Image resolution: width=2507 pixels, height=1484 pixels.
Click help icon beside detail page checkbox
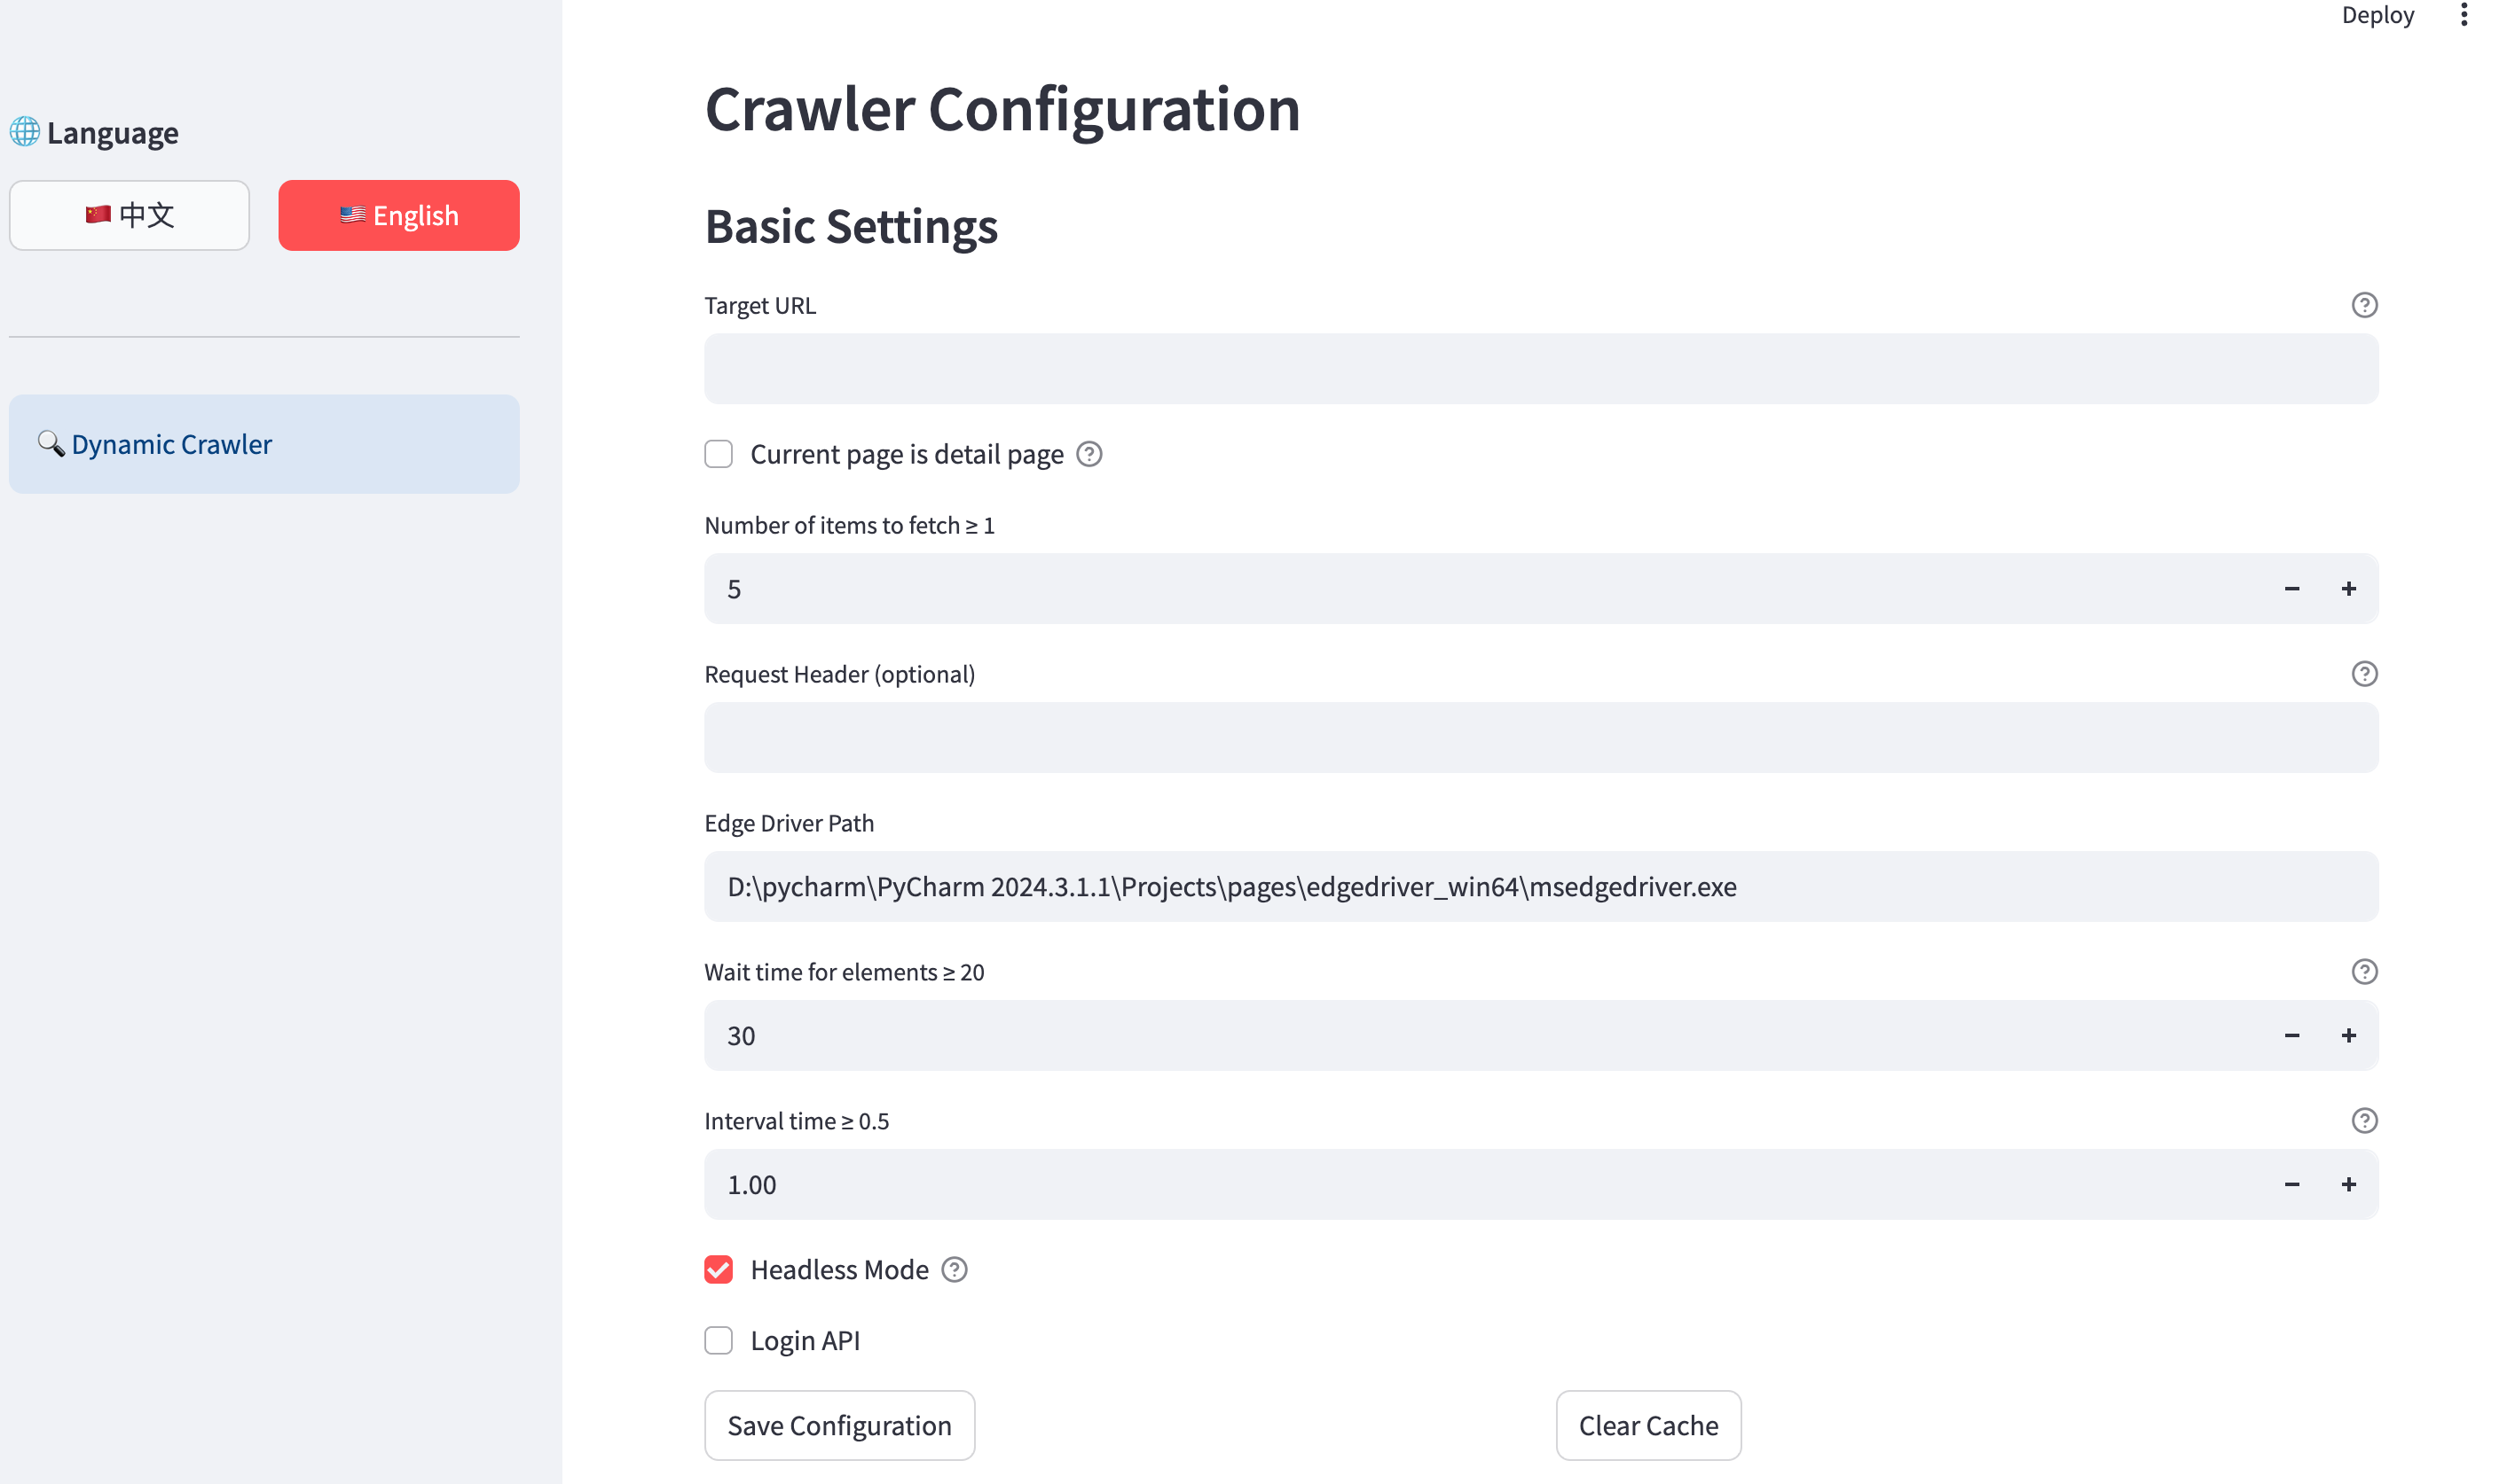pos(1088,455)
